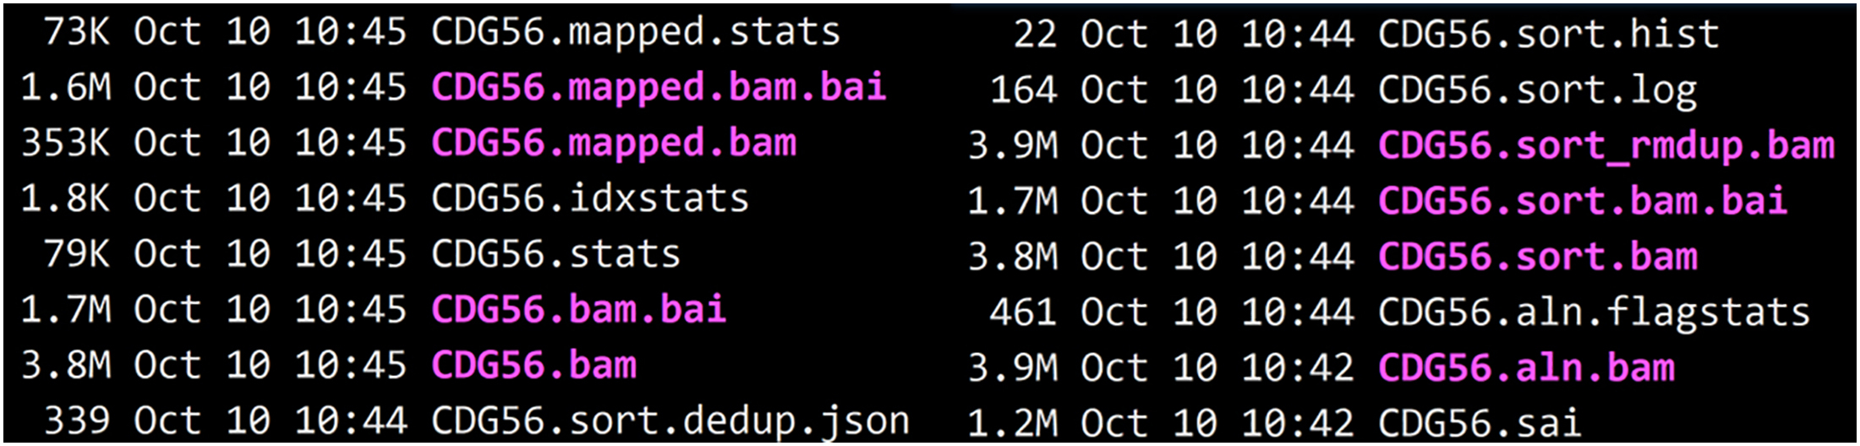Click the 353K file size value

66,144
